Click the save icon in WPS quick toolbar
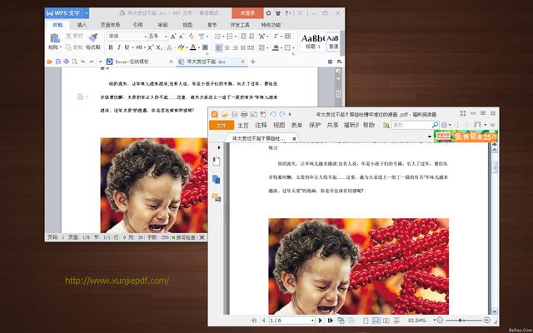This screenshot has height=333, width=533. click(58, 62)
